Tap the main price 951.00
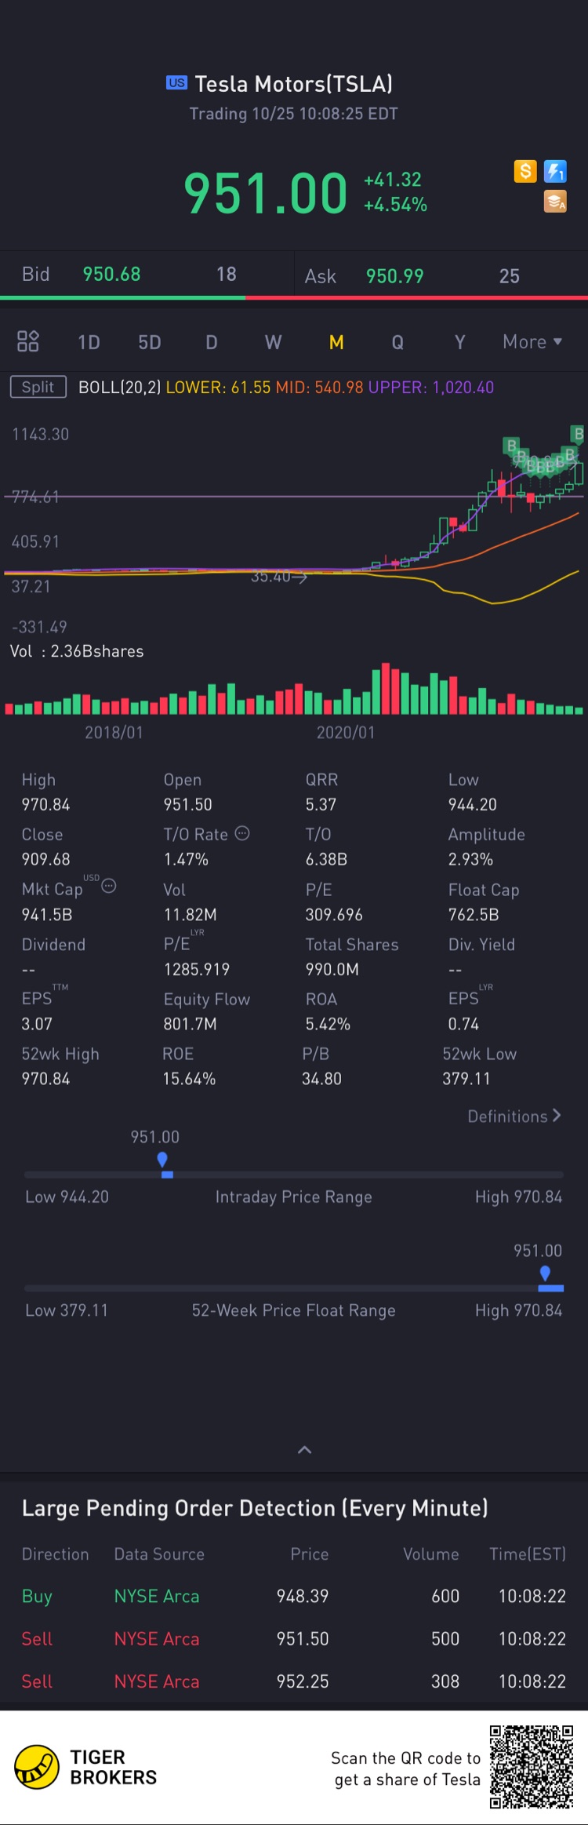588x1825 pixels. (266, 193)
